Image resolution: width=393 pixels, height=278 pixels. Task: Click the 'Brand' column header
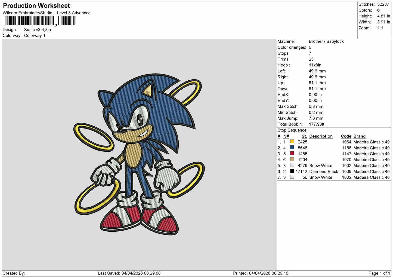(359, 136)
